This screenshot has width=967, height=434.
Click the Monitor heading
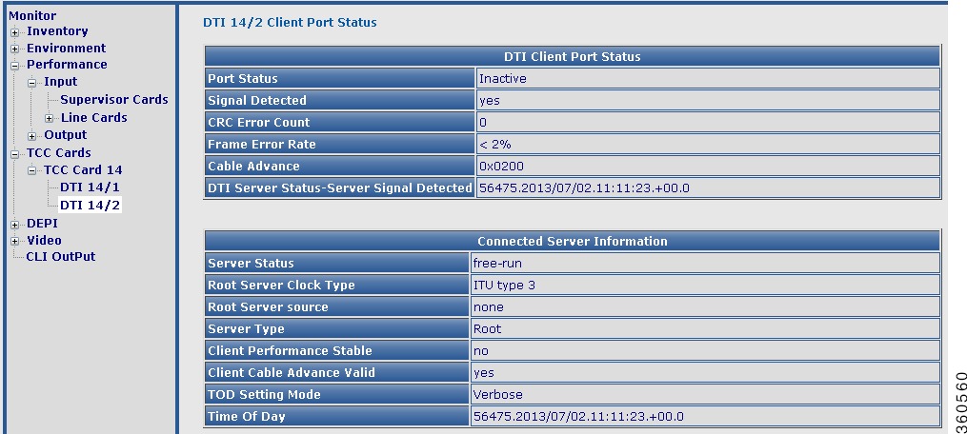tap(32, 15)
